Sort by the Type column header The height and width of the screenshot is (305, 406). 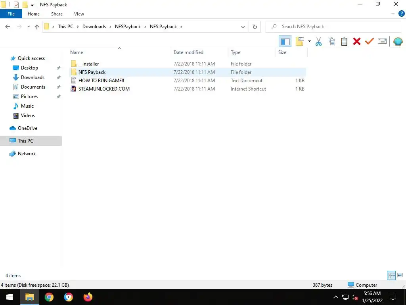coord(252,52)
